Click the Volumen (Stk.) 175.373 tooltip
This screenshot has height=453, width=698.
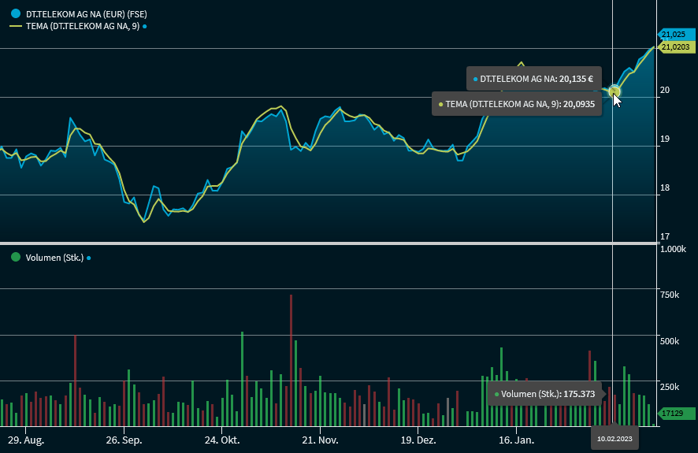pos(544,393)
